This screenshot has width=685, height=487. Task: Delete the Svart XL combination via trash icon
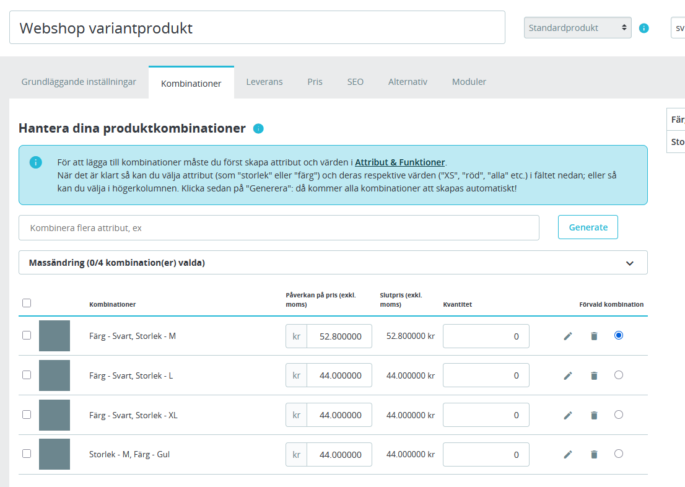point(594,415)
